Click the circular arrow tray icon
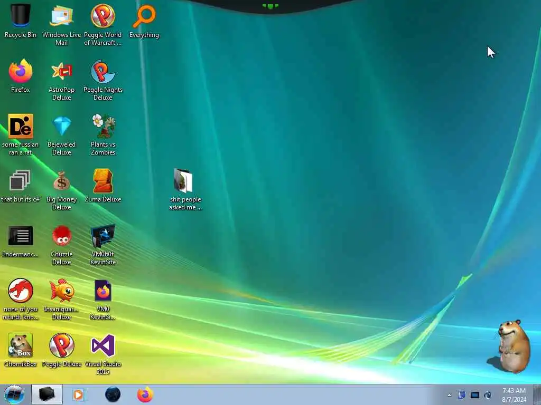 tap(488, 396)
